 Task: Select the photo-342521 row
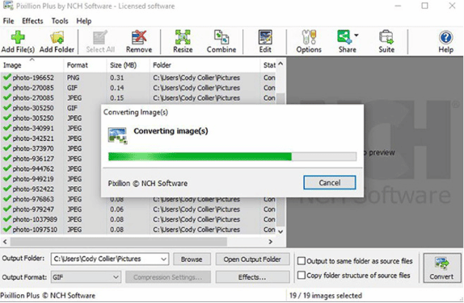pyautogui.click(x=51, y=139)
